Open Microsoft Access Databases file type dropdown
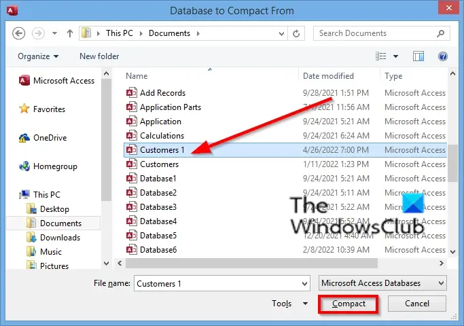Viewport: 464px width, 326px height. (382, 283)
